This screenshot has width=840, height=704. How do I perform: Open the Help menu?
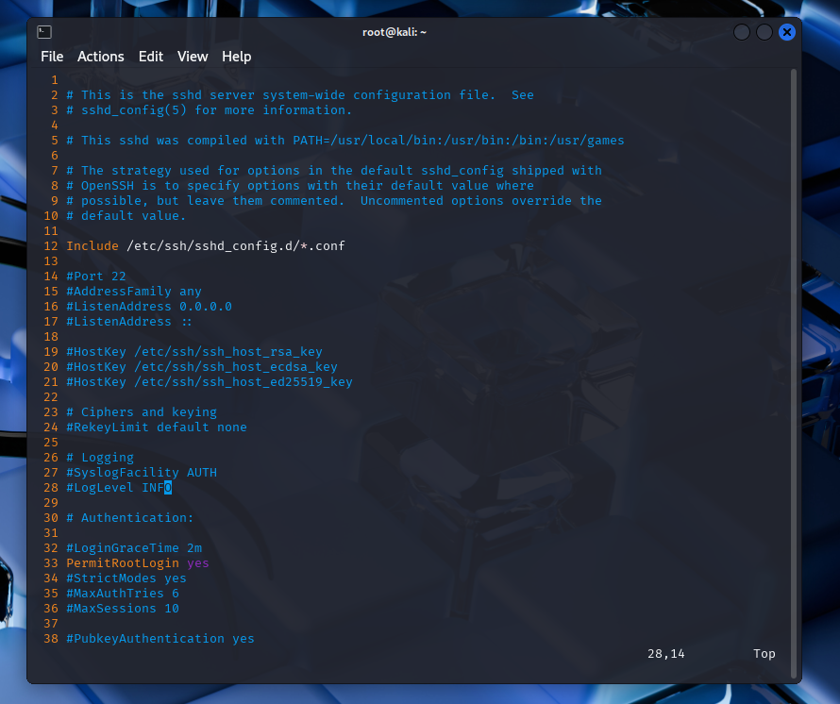[x=236, y=57]
